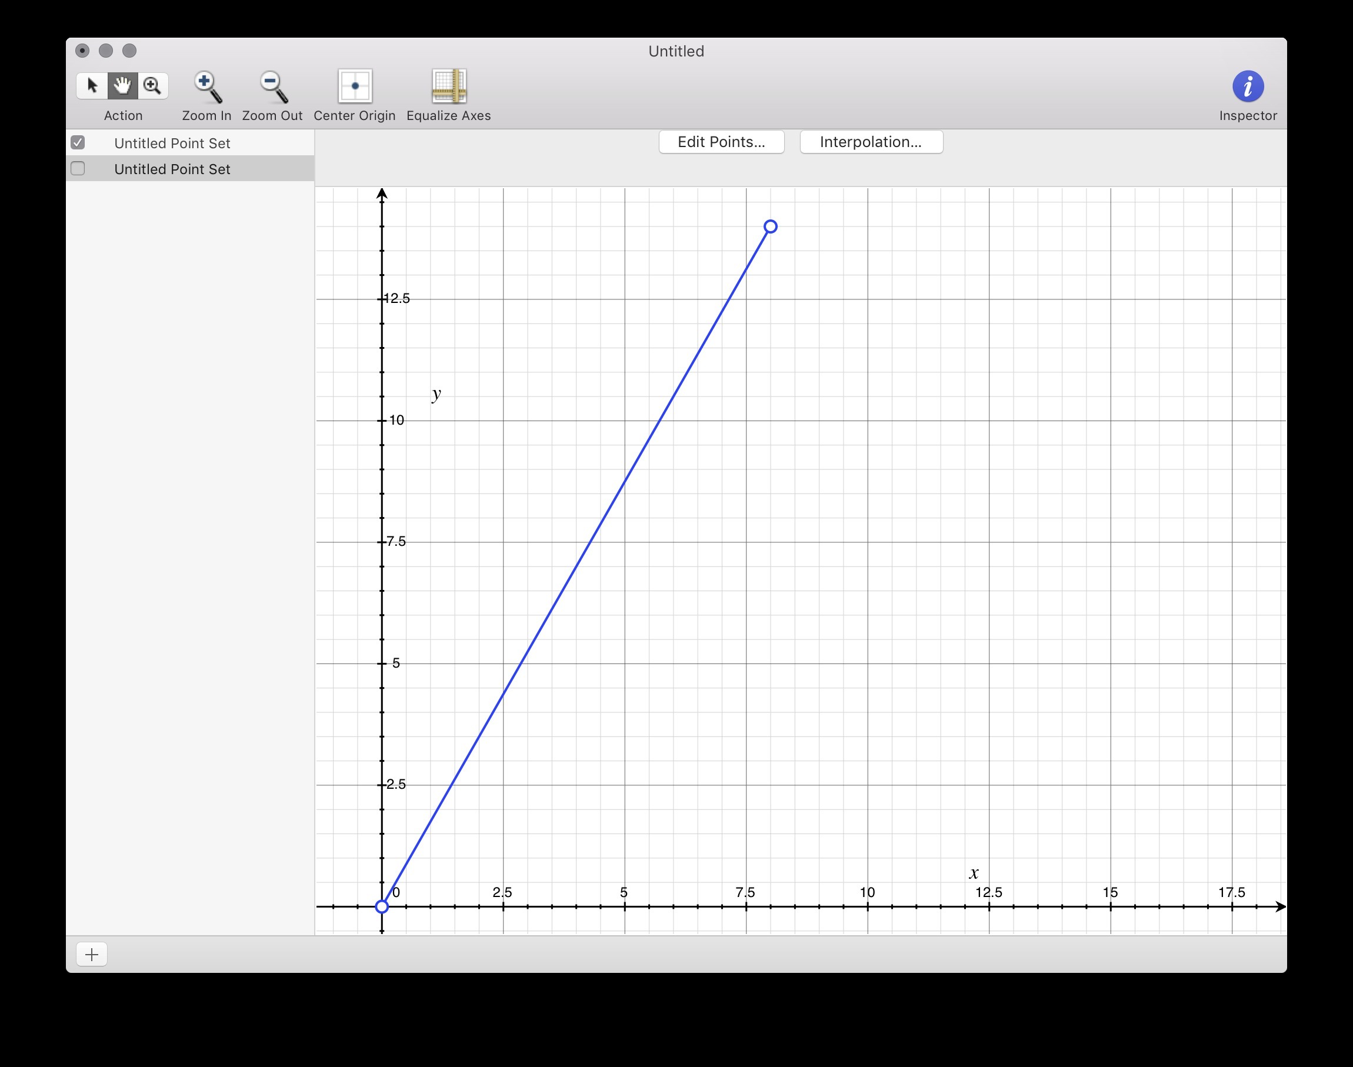The height and width of the screenshot is (1067, 1353).
Task: Select the highlighted second Untitled Point Set
Action: click(x=172, y=169)
